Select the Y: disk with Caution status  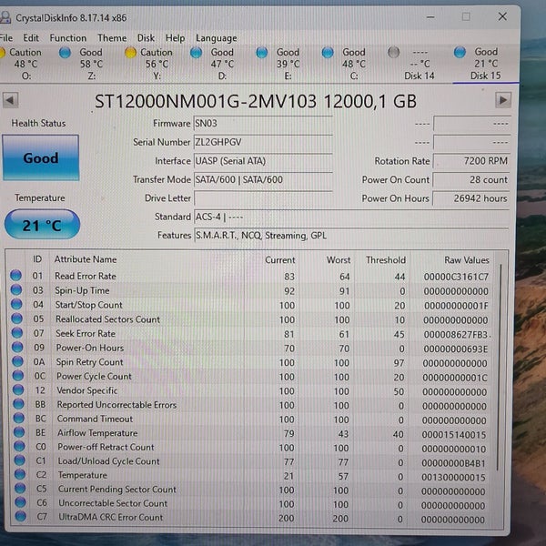coord(149,64)
